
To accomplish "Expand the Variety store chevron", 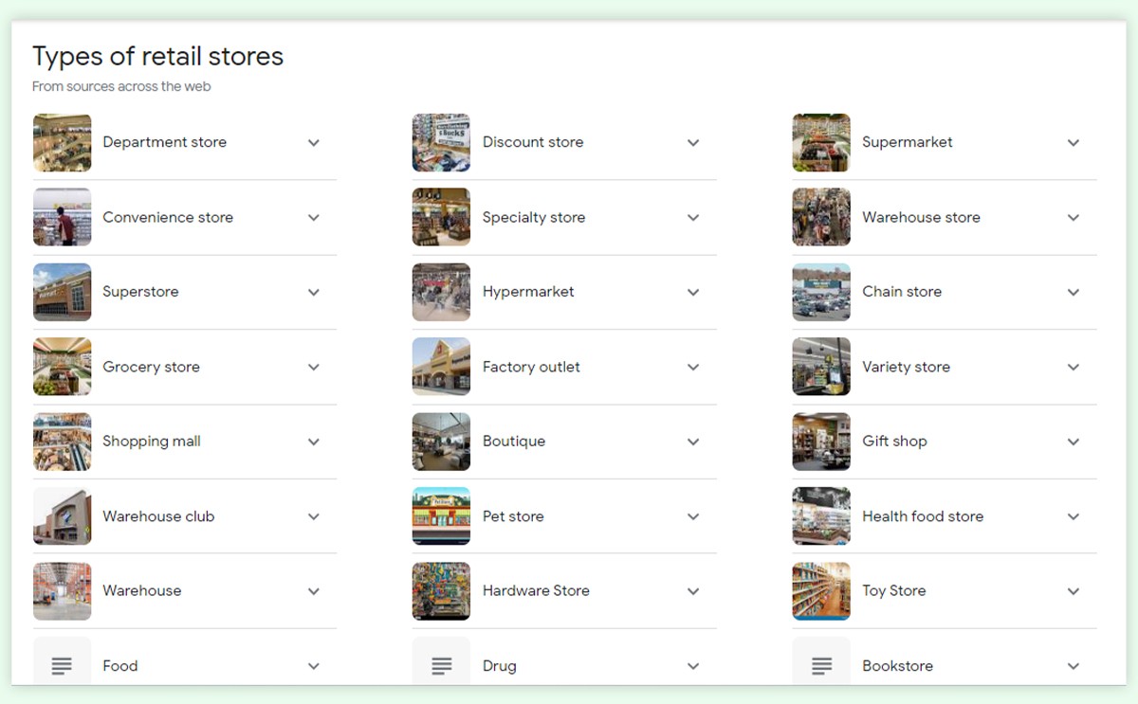I will pyautogui.click(x=1074, y=368).
